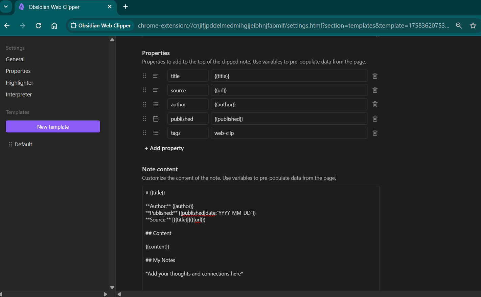The image size is (481, 297).
Task: Remove the tags property using trash icon
Action: [x=375, y=133]
